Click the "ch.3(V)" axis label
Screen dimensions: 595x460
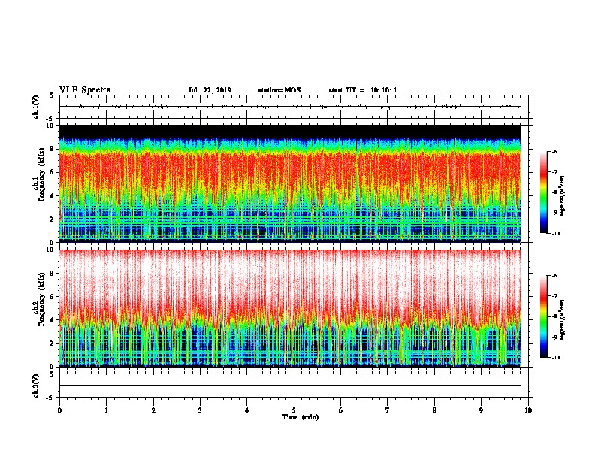click(36, 386)
